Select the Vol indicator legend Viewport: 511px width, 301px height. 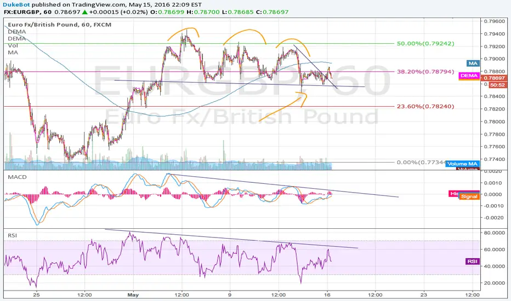coord(13,45)
